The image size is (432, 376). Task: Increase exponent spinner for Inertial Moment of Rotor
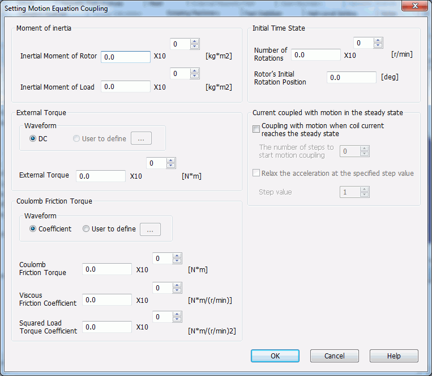pos(195,41)
